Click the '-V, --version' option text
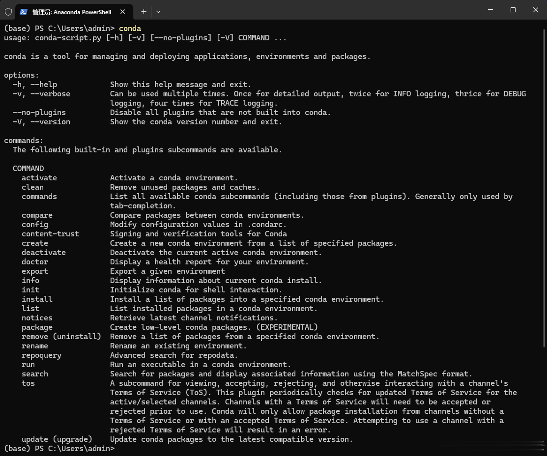Image resolution: width=547 pixels, height=456 pixels. point(41,122)
